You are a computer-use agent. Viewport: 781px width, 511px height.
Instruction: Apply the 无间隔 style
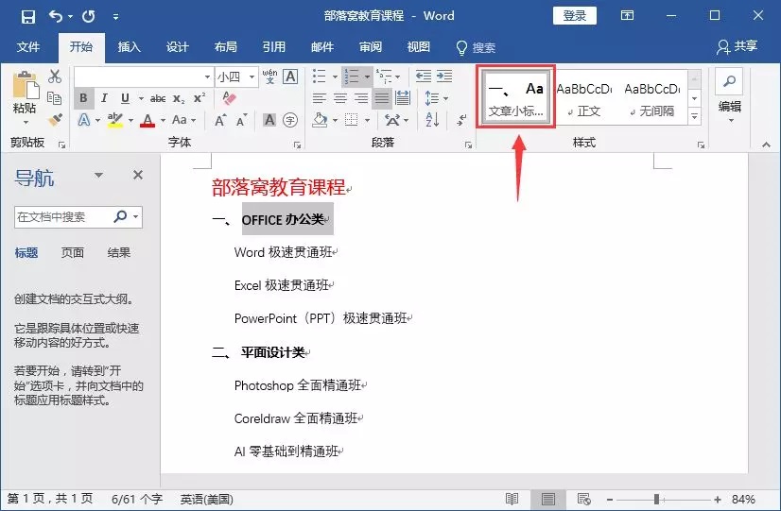[x=652, y=97]
